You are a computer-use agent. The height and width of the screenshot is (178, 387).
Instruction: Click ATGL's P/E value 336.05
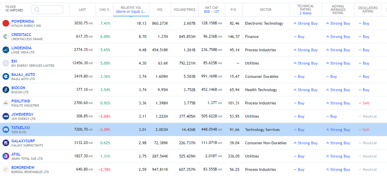234,156
